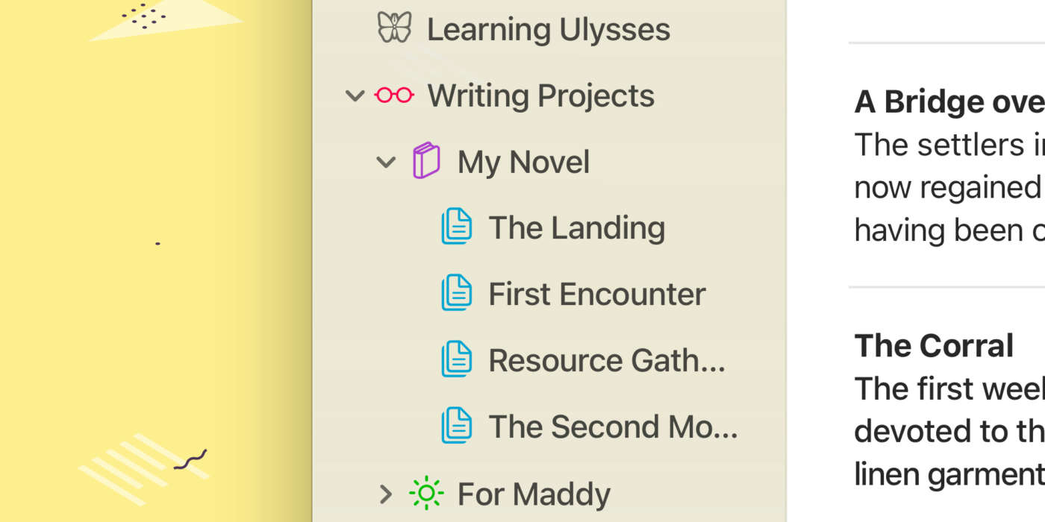This screenshot has width=1045, height=522.
Task: Click the green sun icon for For Maddy
Action: tap(426, 493)
